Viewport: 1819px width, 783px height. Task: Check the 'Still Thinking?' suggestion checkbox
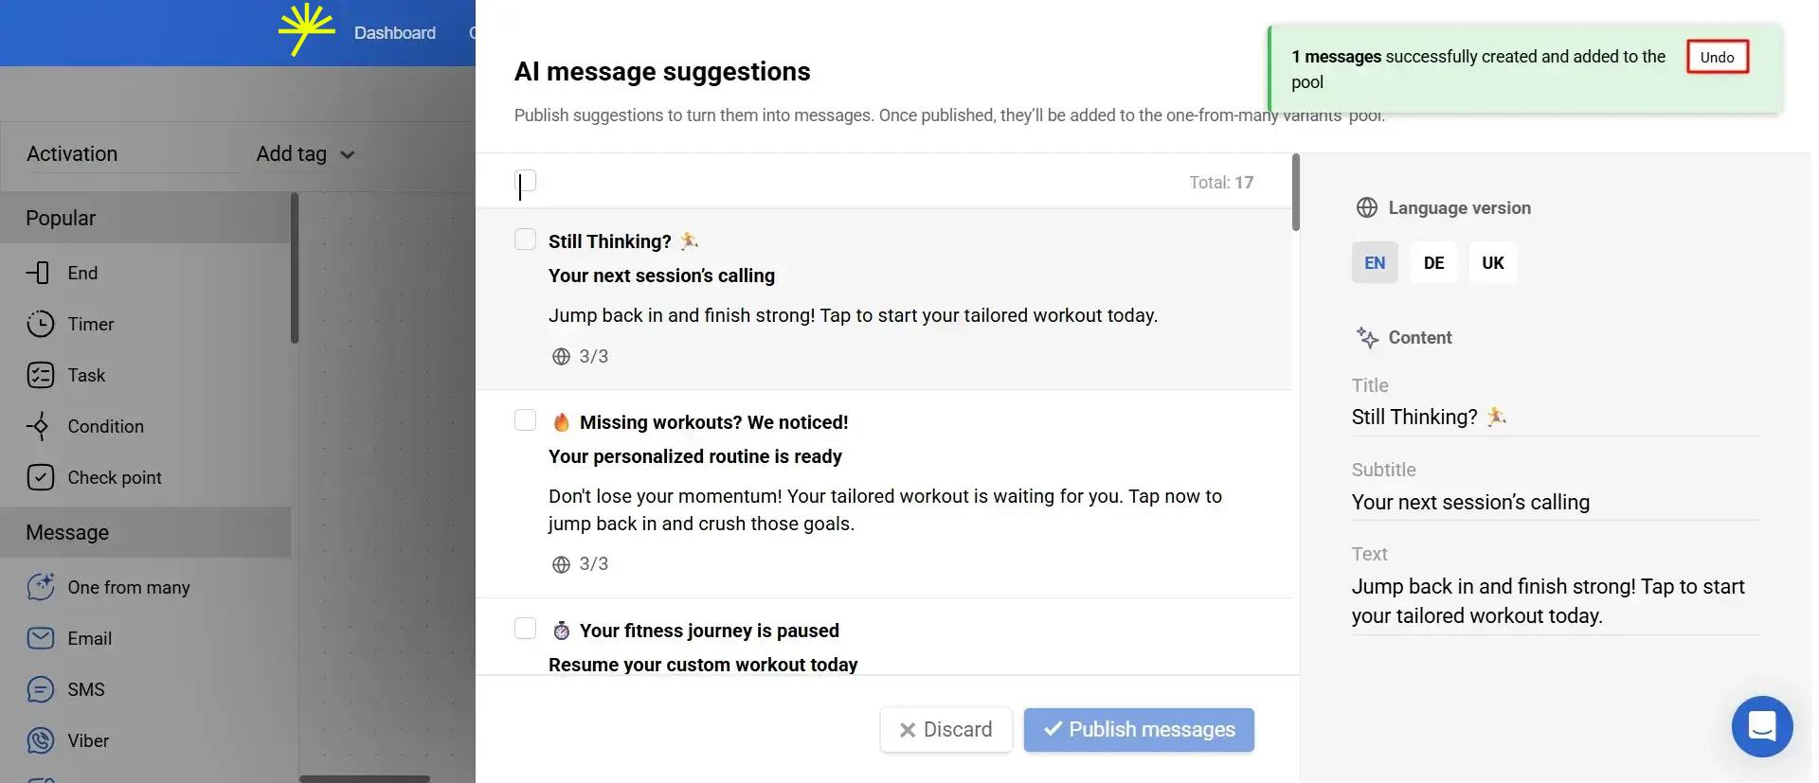525,240
